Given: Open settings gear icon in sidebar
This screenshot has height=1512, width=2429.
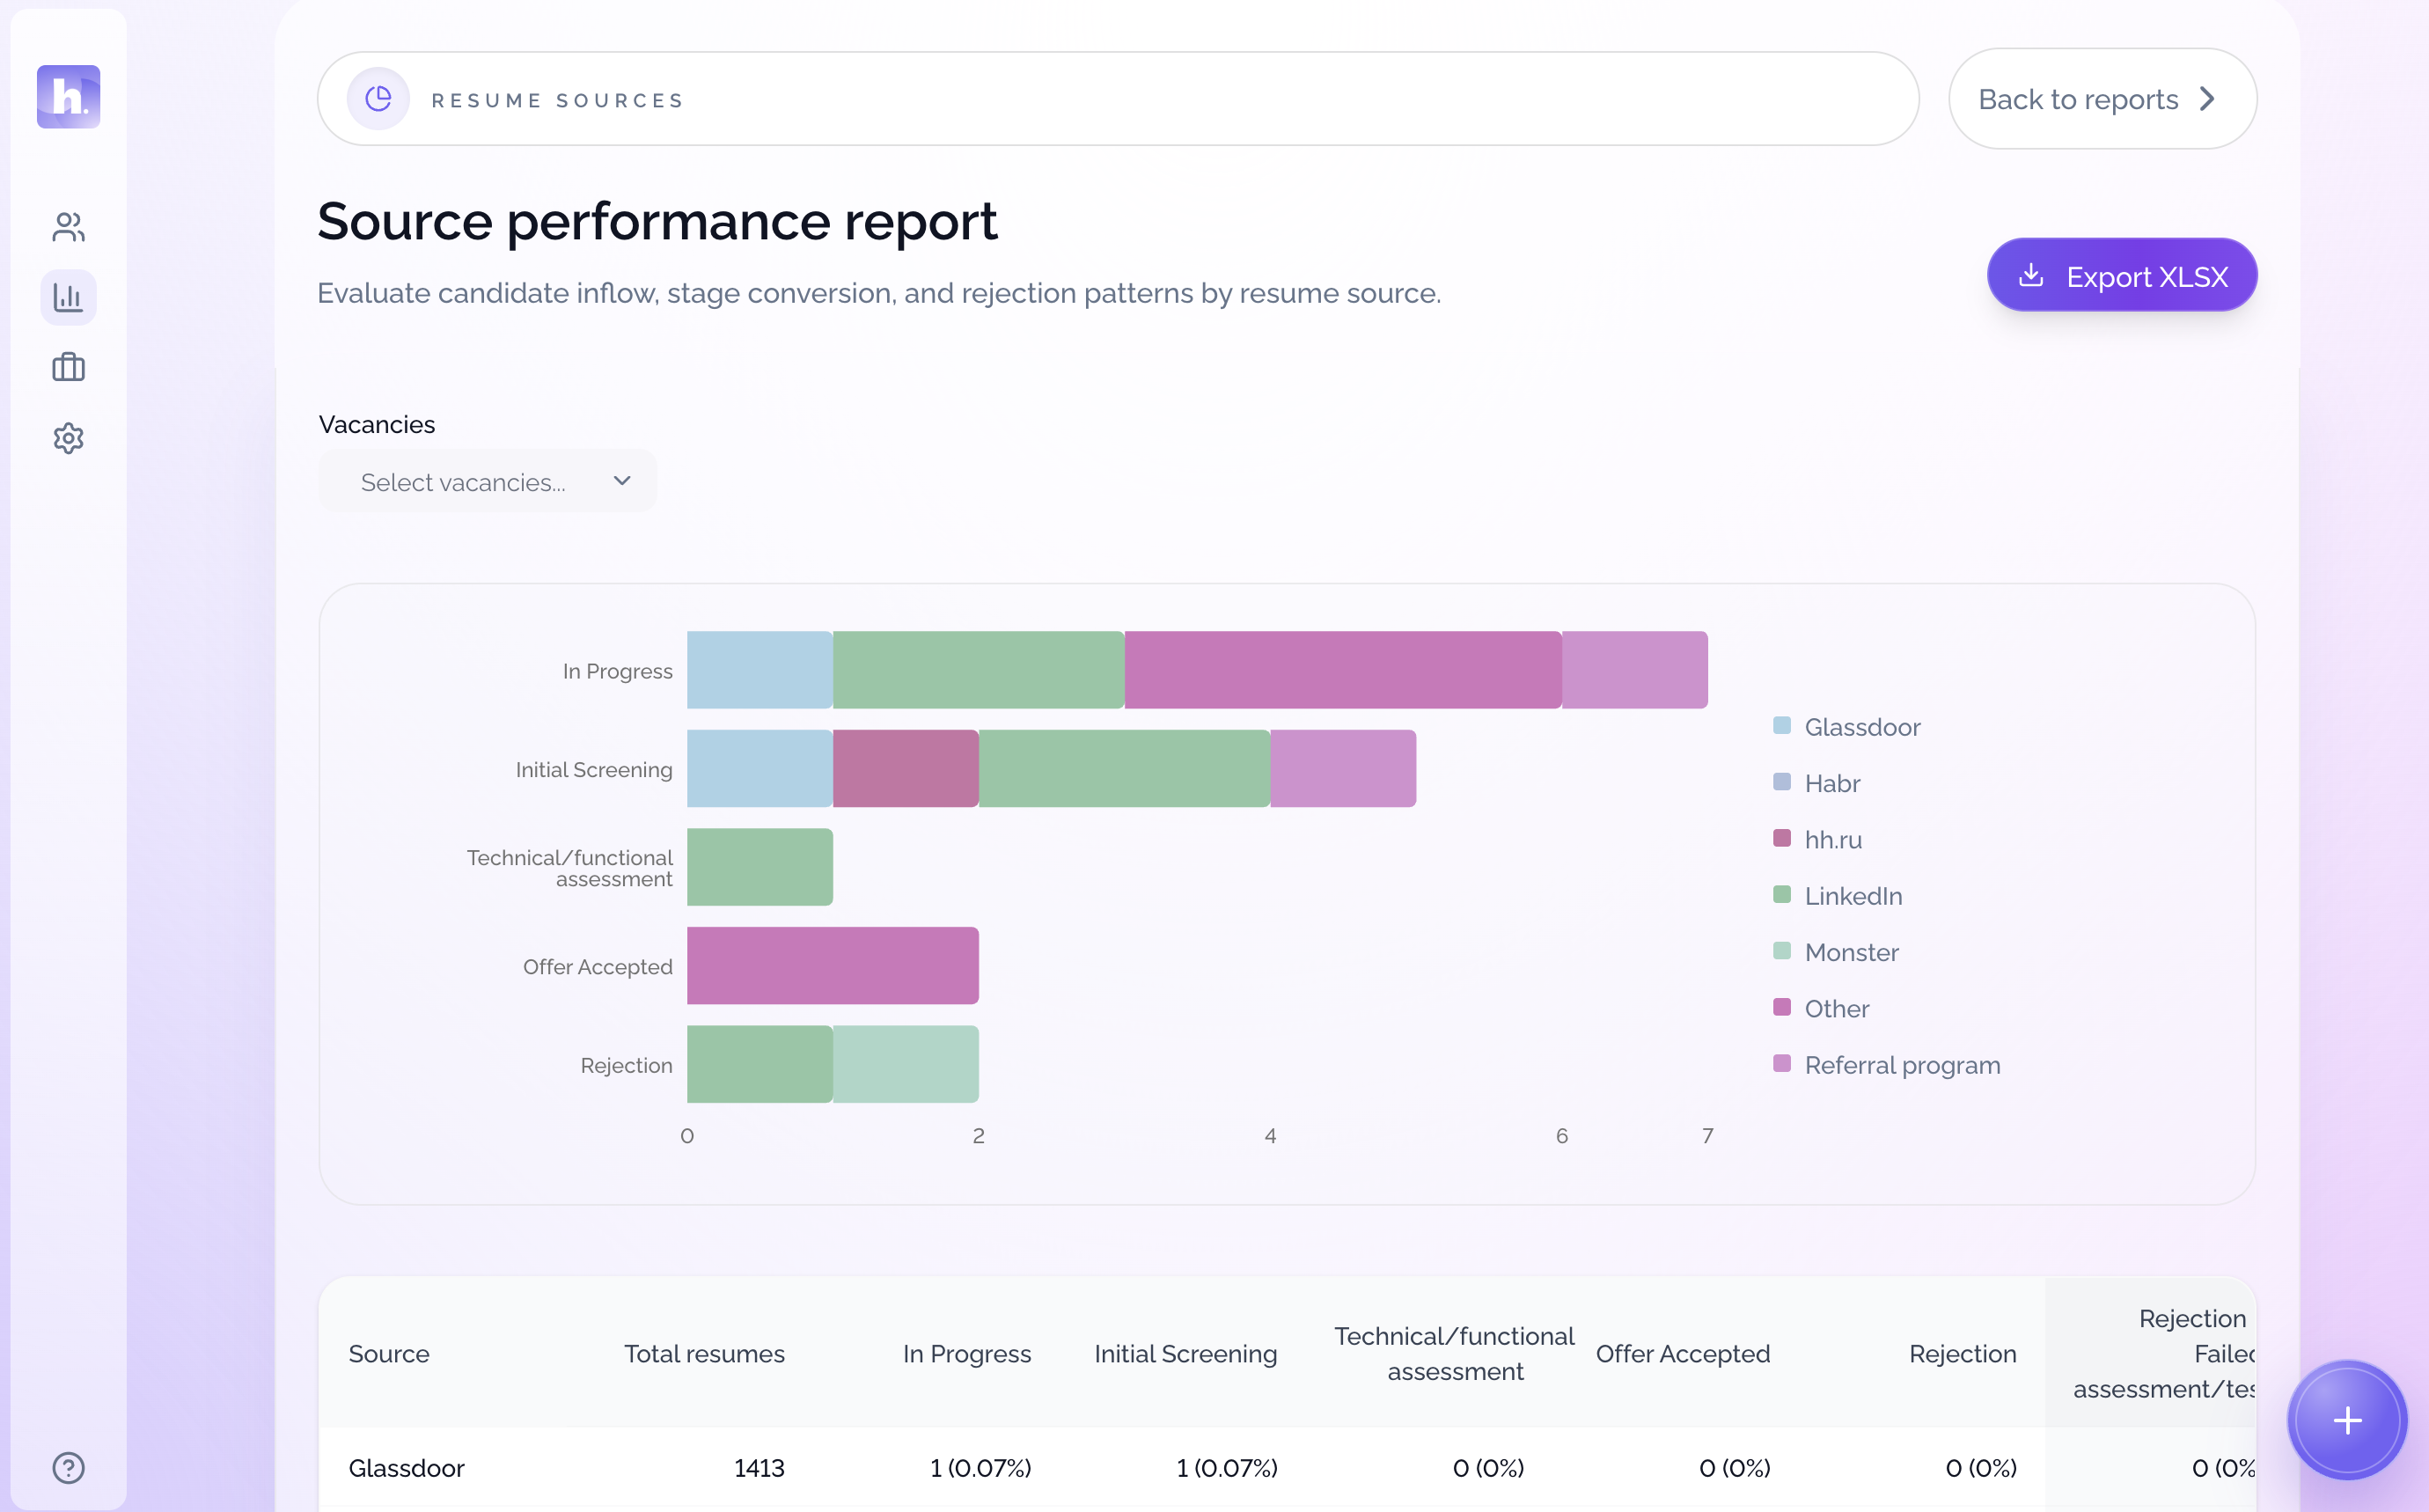Looking at the screenshot, I should [x=68, y=438].
